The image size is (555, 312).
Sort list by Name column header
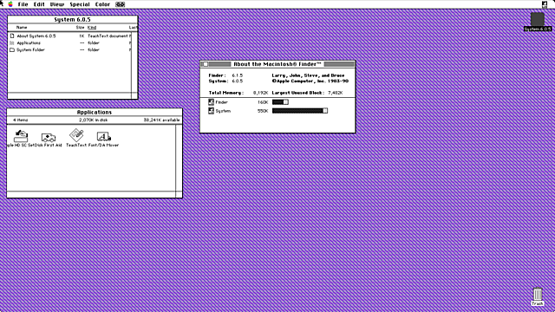click(22, 27)
